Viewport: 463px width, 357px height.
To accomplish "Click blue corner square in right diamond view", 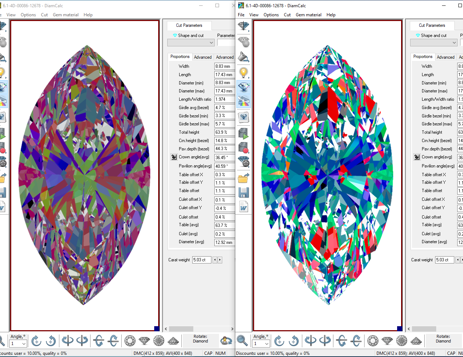I will [x=399, y=328].
